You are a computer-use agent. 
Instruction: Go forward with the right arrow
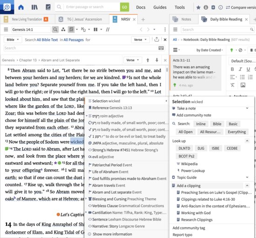pyautogui.click(x=148, y=29)
